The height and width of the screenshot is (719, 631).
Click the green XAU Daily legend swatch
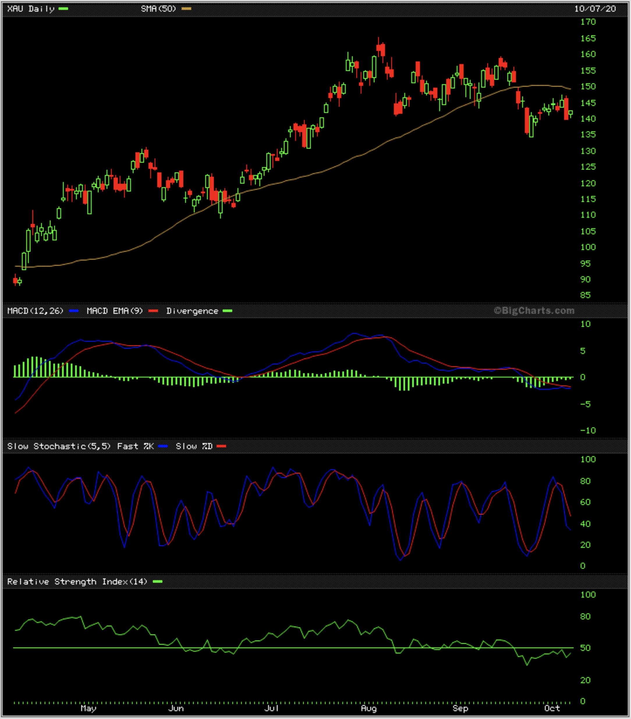pos(63,9)
